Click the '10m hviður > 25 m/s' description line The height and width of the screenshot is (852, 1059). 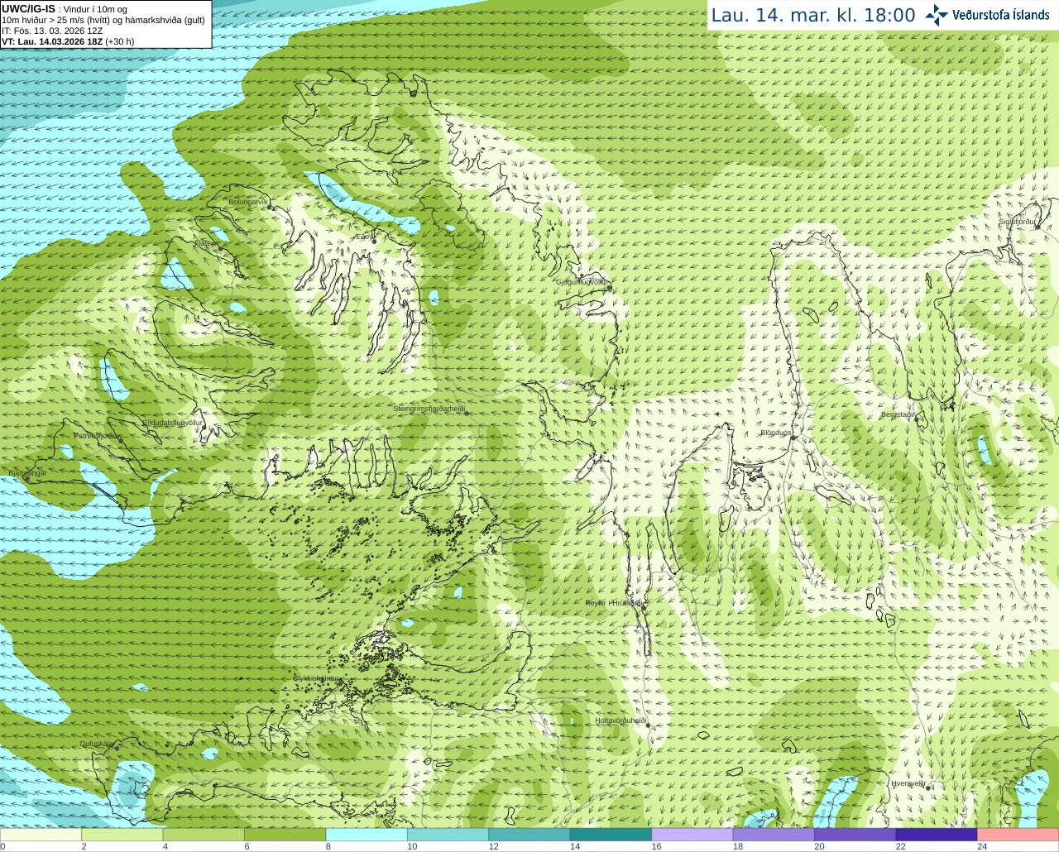(103, 20)
